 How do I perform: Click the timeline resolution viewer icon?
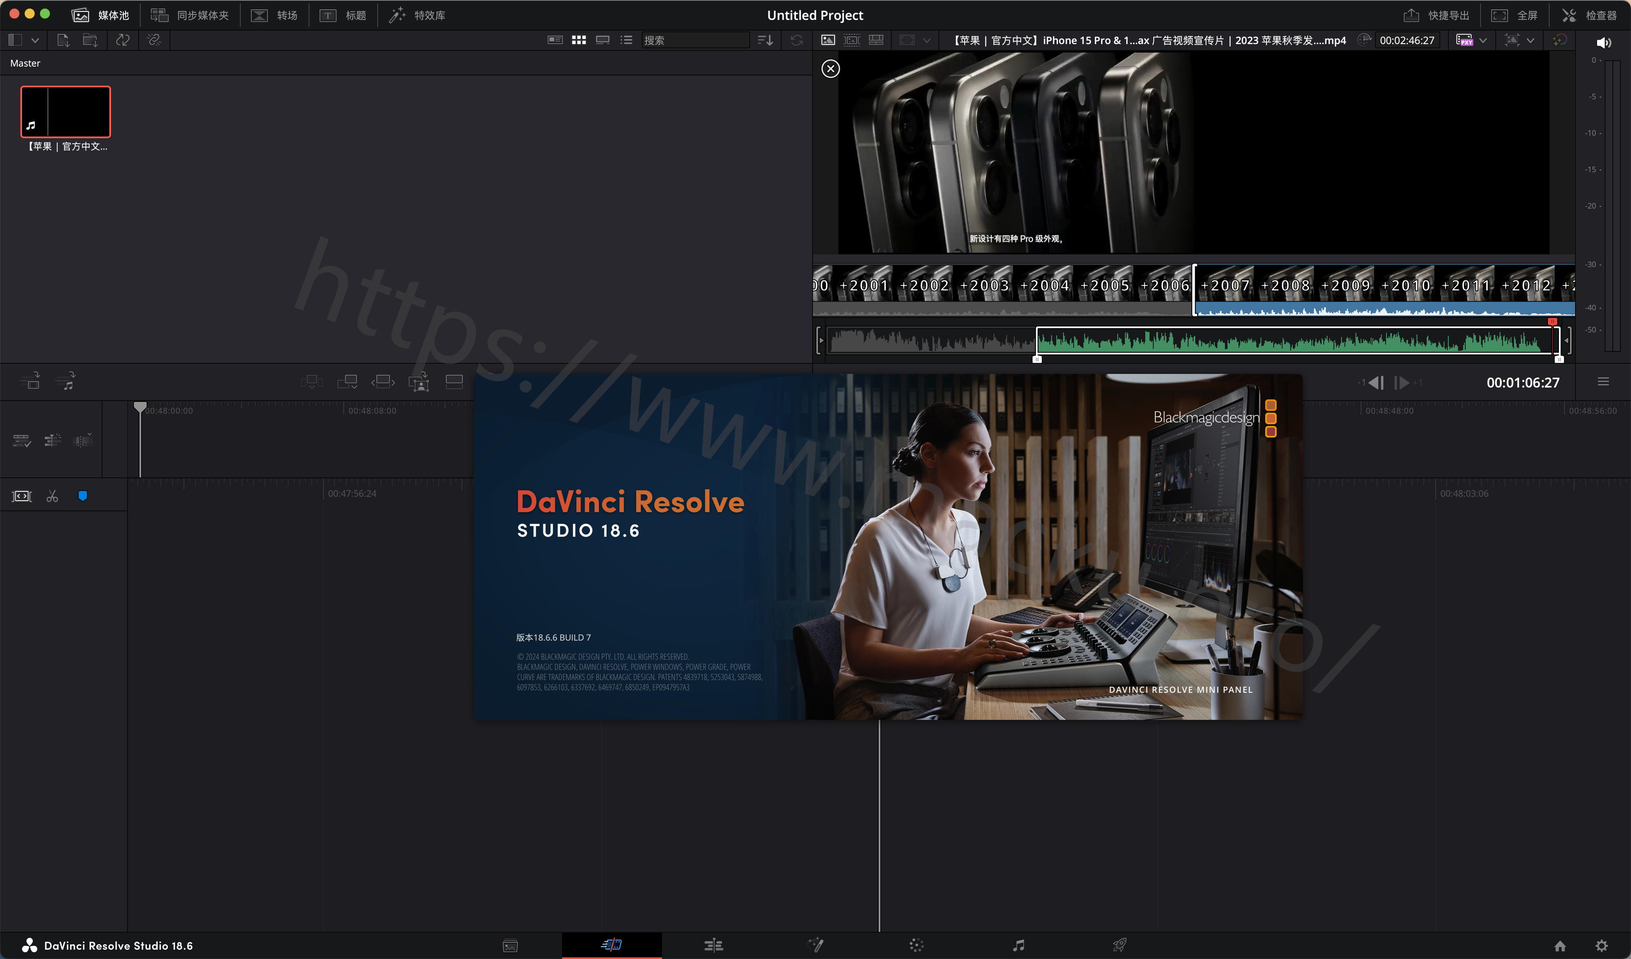coord(1512,40)
